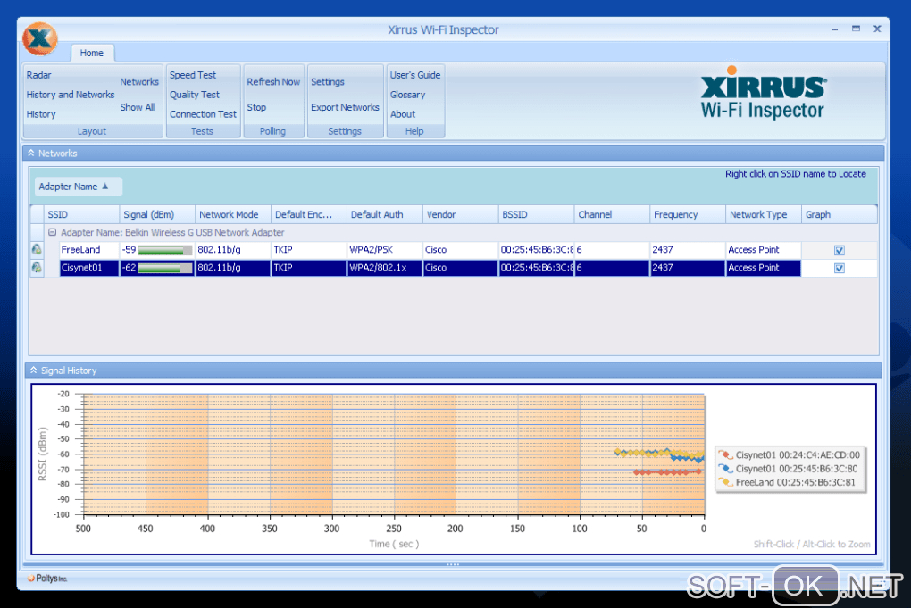The image size is (911, 608).
Task: Click the Default Enc... column header
Action: coord(308,214)
